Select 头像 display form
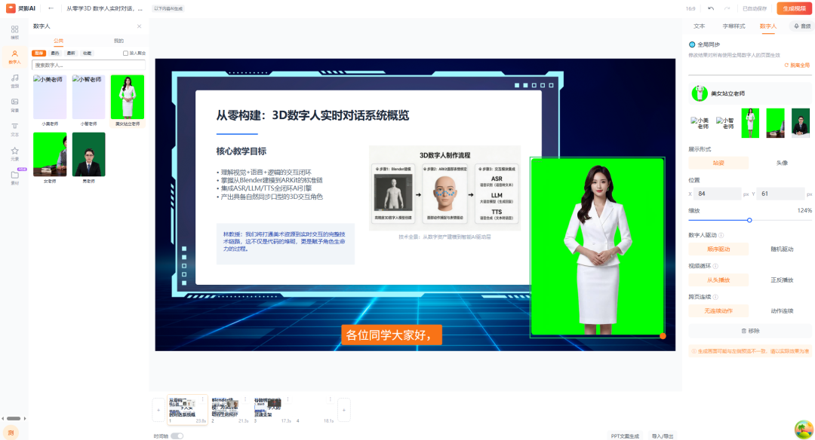Screen dimensions: 815x440 (x=782, y=163)
